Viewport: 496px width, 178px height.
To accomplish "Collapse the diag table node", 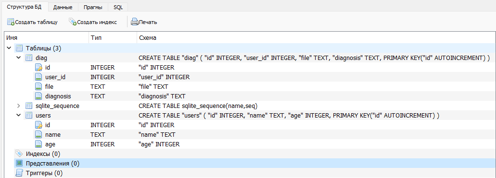I will [18, 58].
